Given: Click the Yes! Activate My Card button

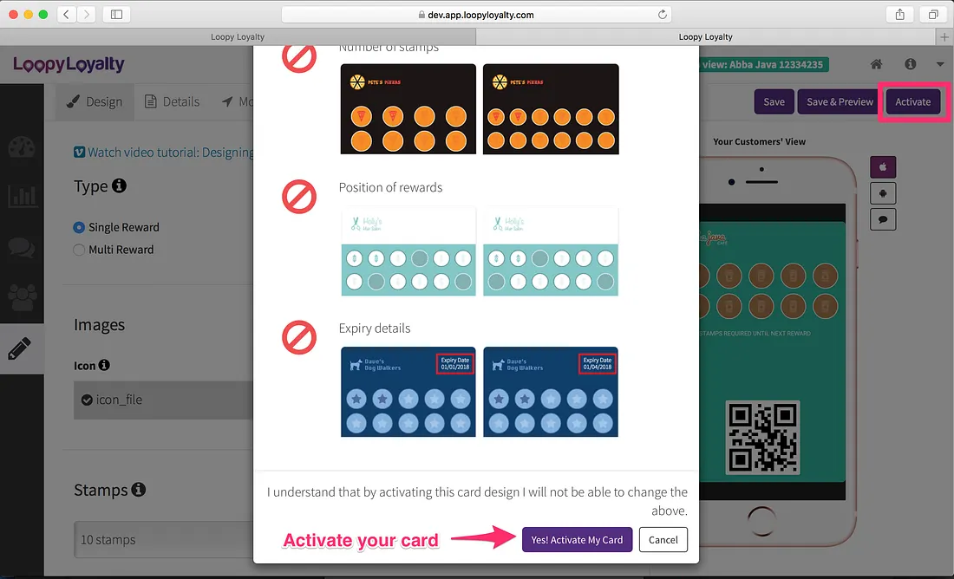Looking at the screenshot, I should [577, 539].
